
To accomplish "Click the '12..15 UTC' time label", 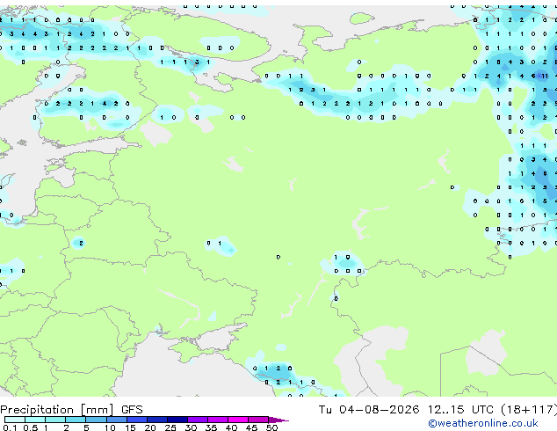I will tap(460, 410).
